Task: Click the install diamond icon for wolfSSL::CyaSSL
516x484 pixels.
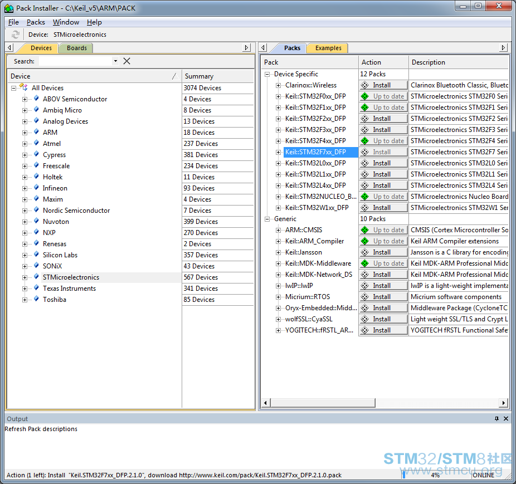Action: (364, 319)
